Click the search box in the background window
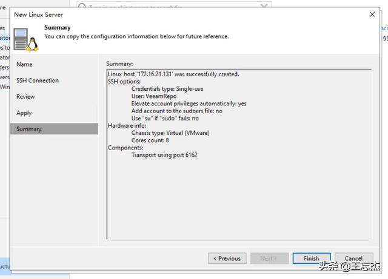Image resolution: width=388 pixels, height=279 pixels. (174, 5)
